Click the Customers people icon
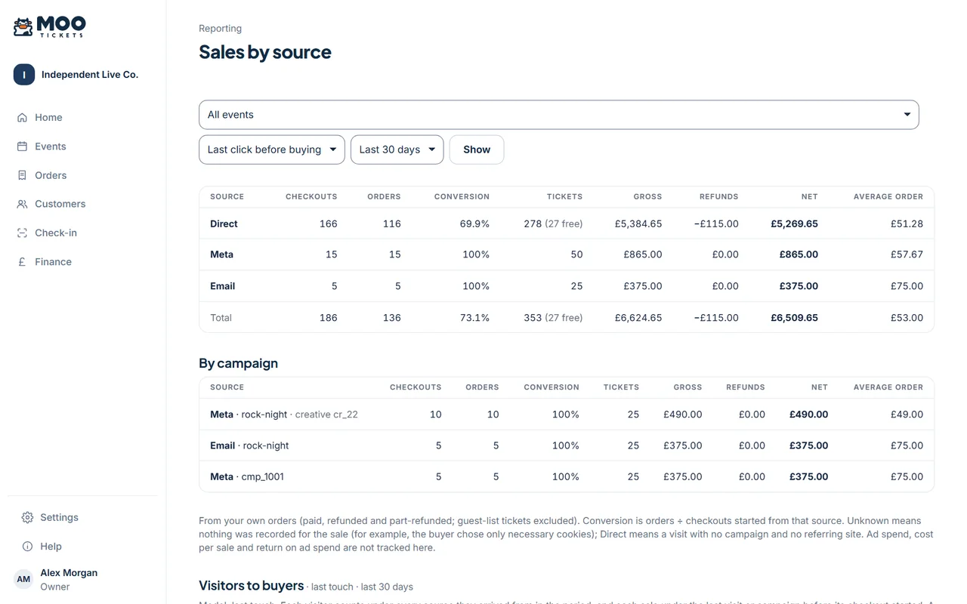 coord(22,204)
